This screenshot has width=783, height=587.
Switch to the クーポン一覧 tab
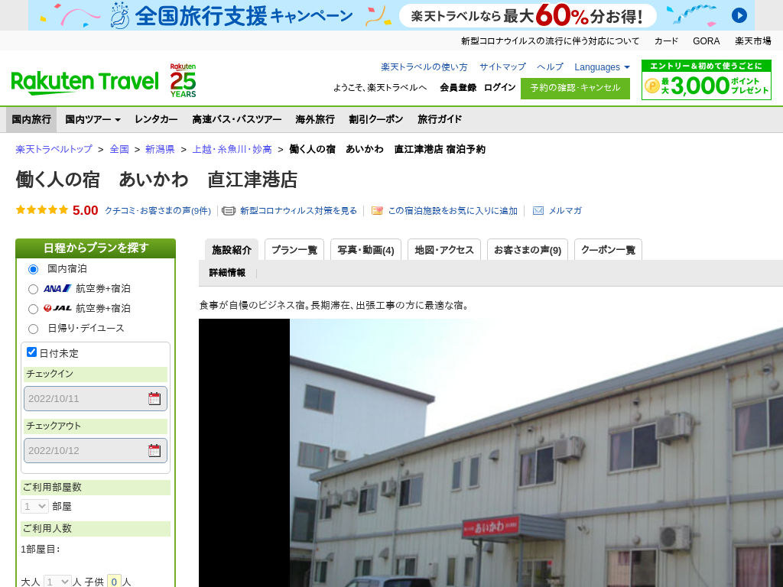[x=608, y=250]
